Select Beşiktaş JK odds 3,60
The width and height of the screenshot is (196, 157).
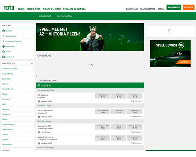pyautogui.click(x=135, y=112)
